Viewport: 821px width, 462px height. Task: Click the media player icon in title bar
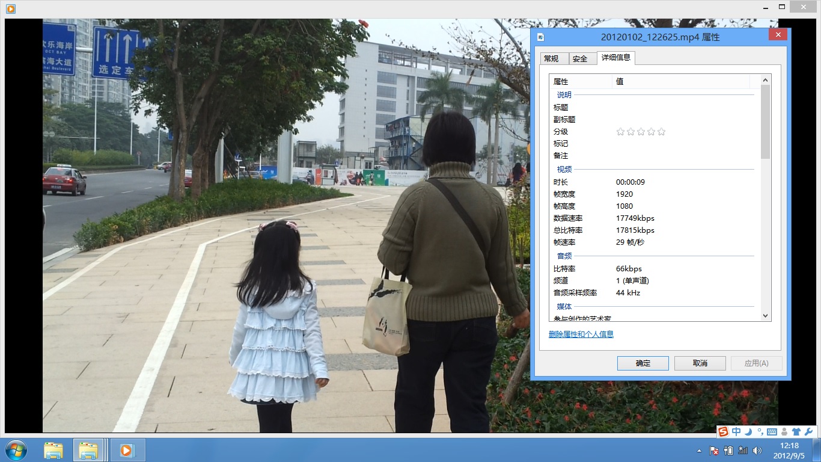(10, 9)
